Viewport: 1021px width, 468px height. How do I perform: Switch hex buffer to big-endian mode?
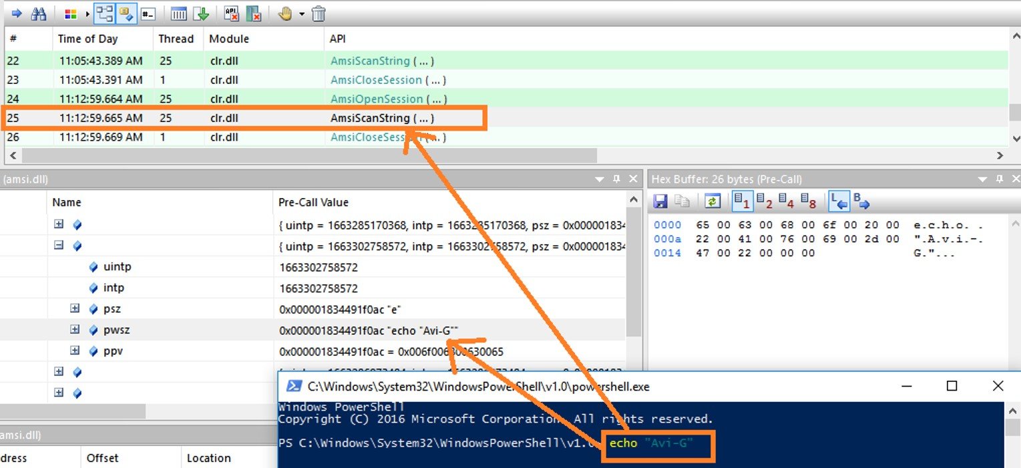(x=861, y=201)
